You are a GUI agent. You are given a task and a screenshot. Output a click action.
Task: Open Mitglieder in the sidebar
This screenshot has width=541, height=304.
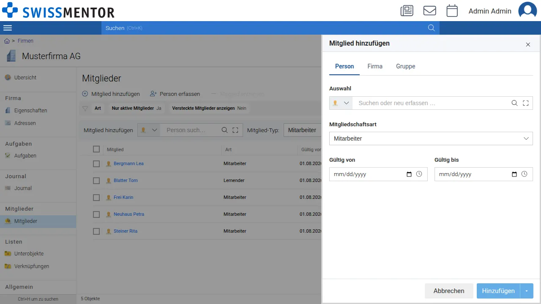tap(38, 221)
